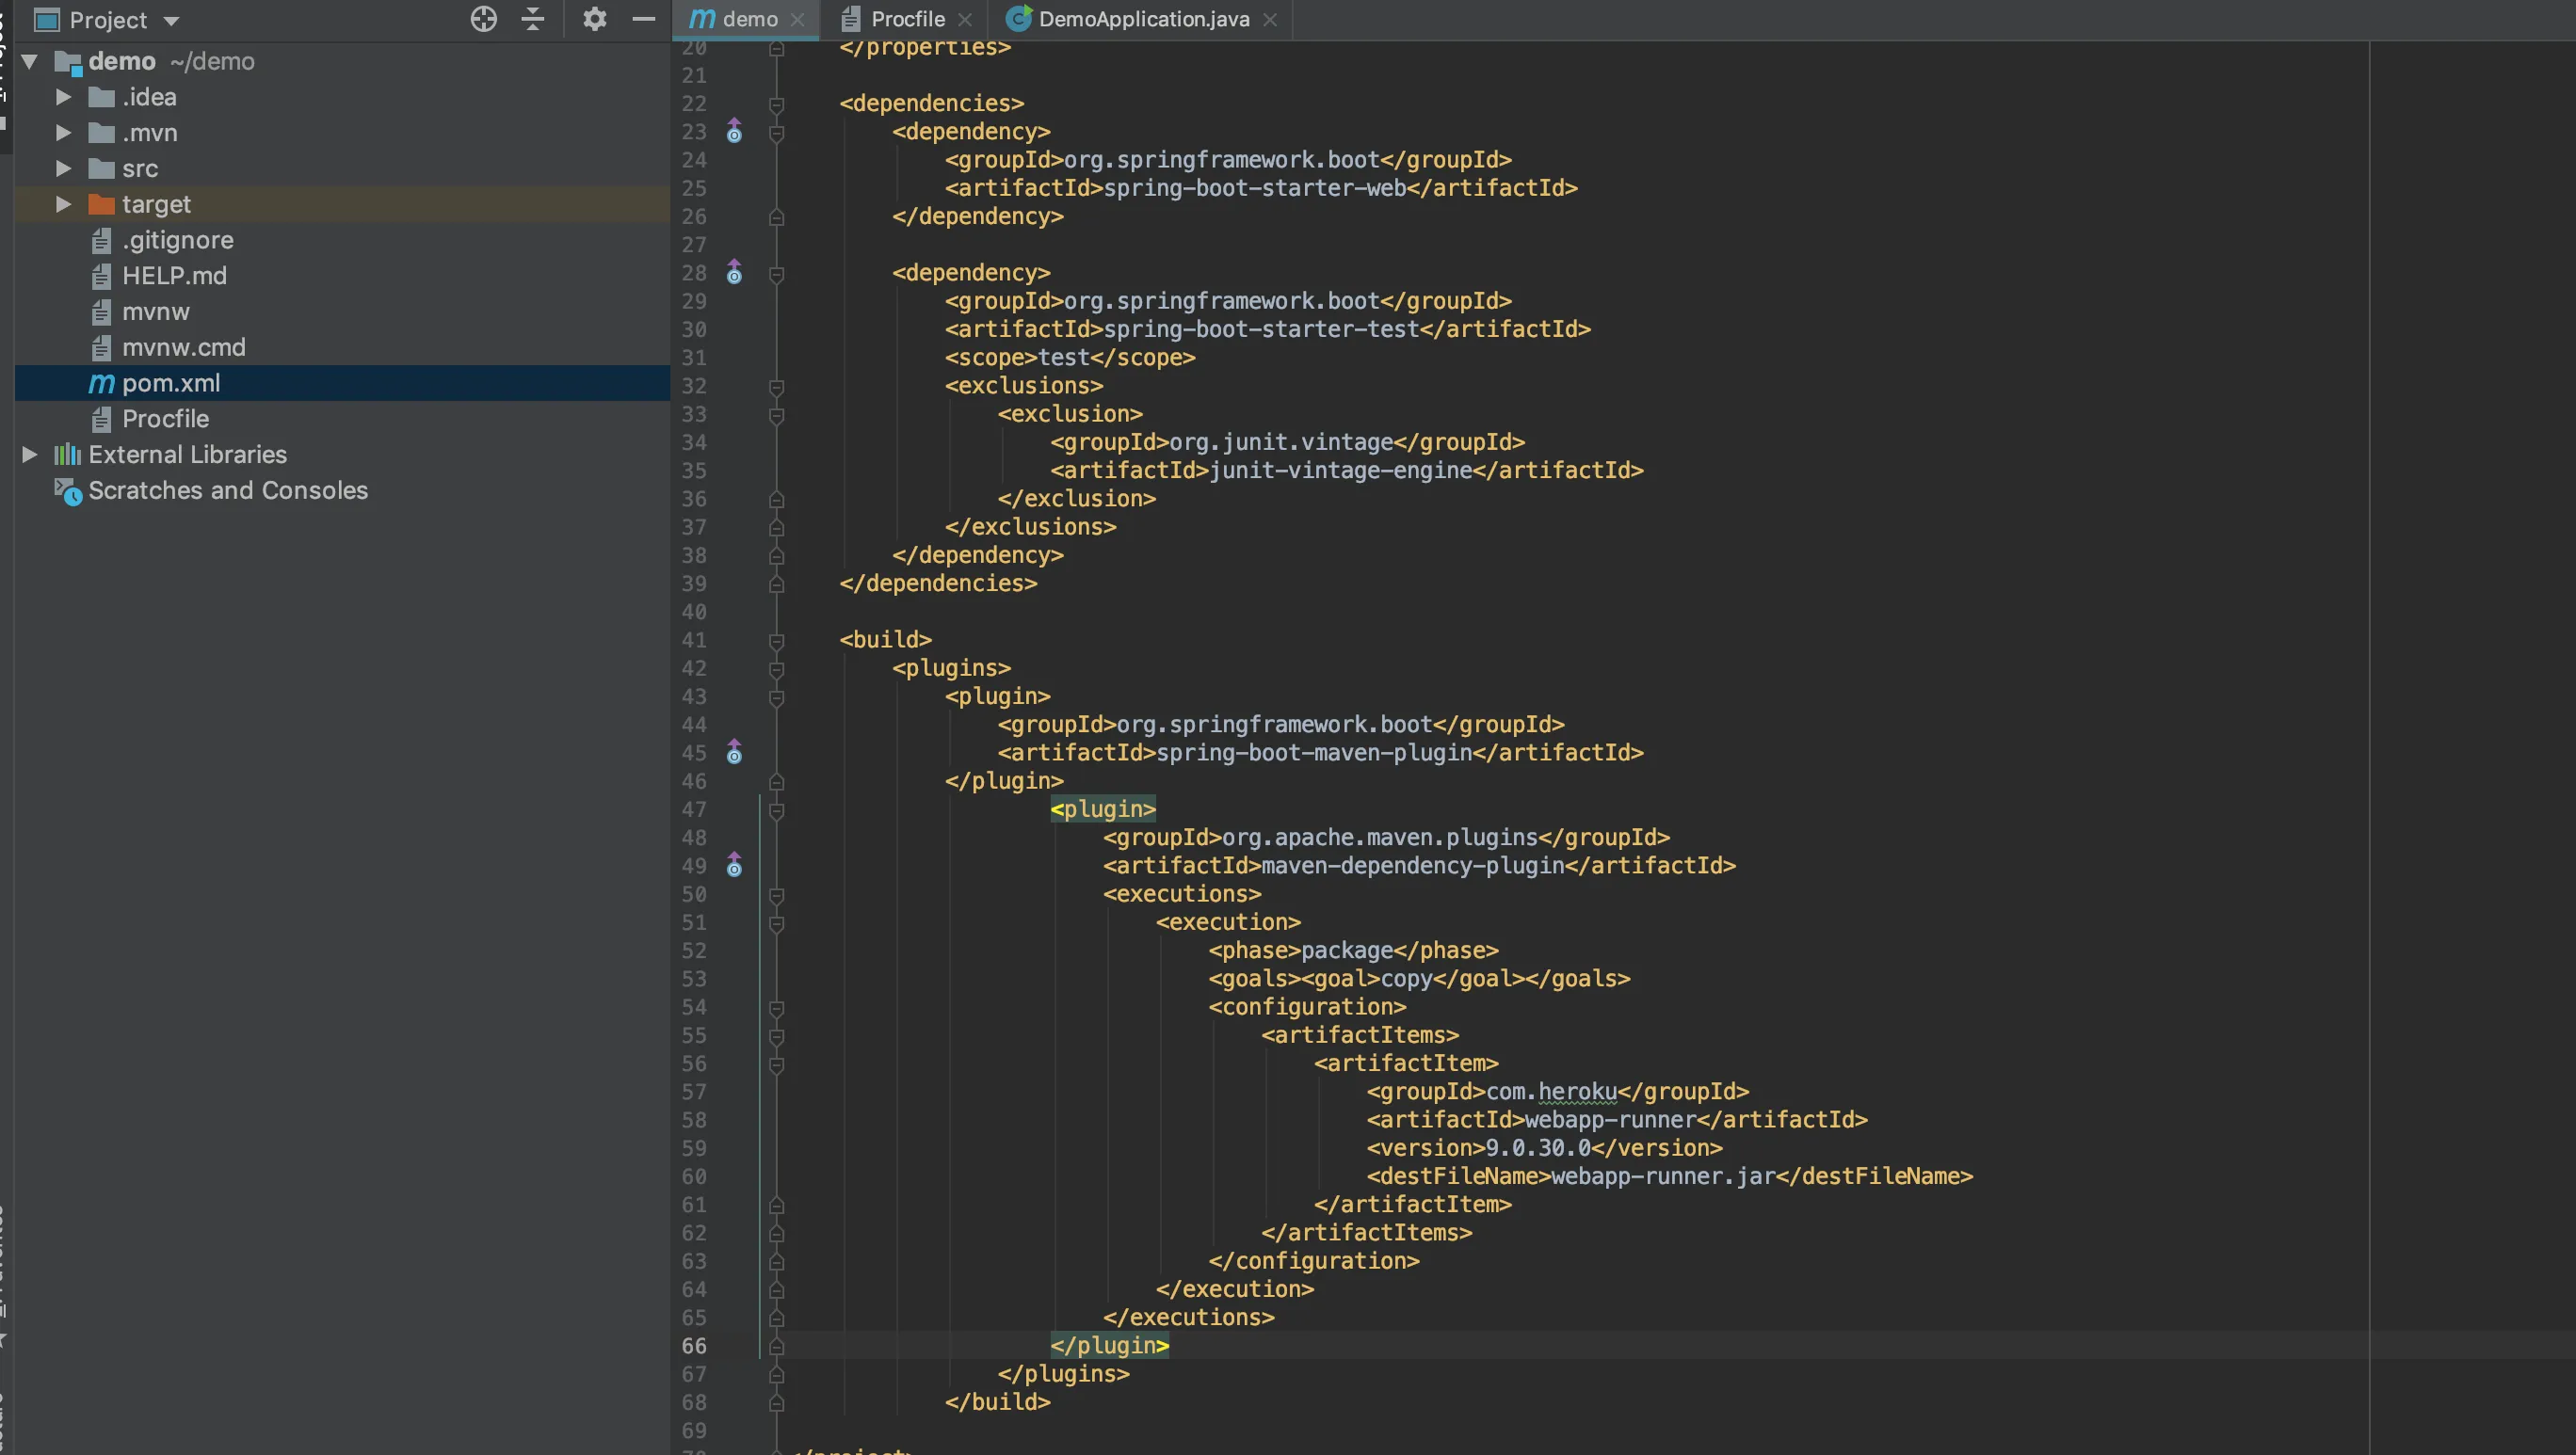Toggle the fold marker at line 22 dependencies
This screenshot has height=1455, width=2576.
pyautogui.click(x=776, y=104)
